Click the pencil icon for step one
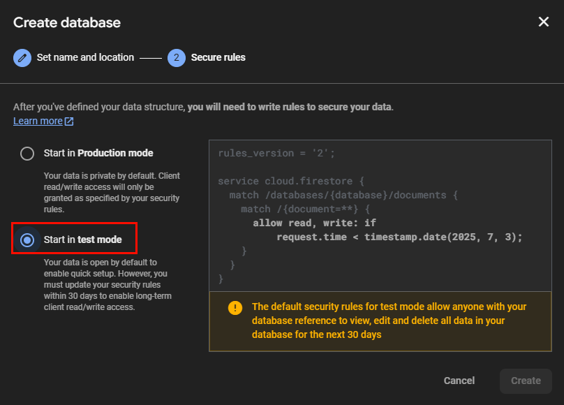The image size is (564, 405). [x=22, y=57]
